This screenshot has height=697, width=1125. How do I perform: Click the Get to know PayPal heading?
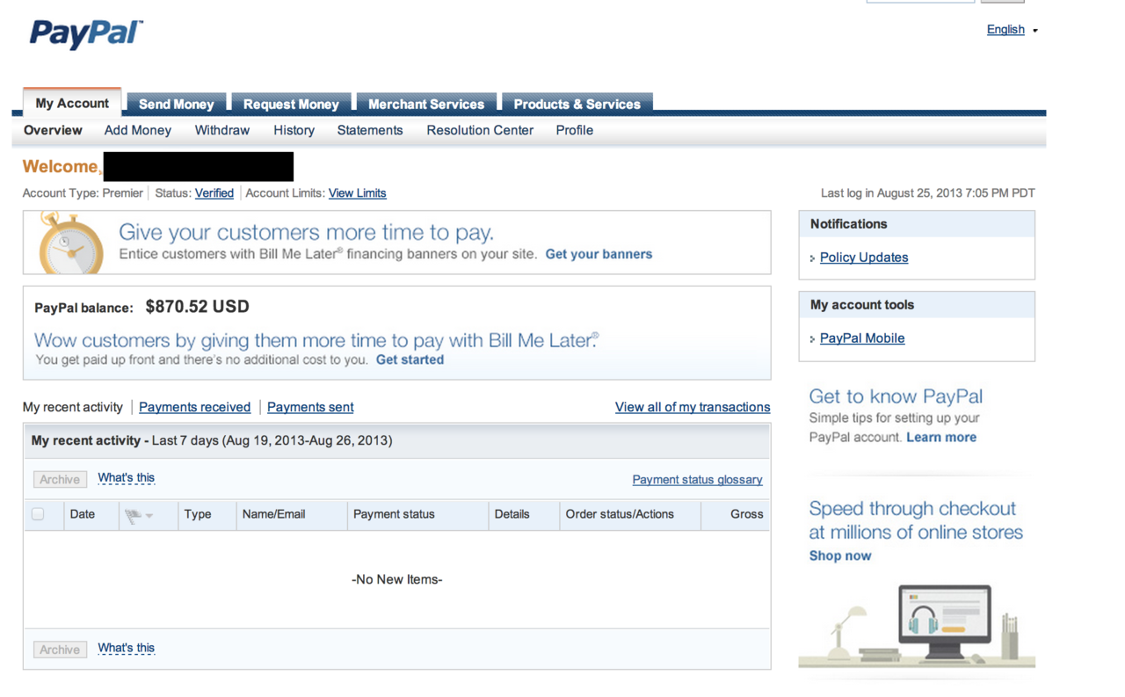[896, 396]
